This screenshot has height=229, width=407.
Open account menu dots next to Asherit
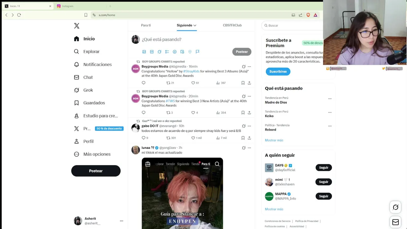coord(121,221)
